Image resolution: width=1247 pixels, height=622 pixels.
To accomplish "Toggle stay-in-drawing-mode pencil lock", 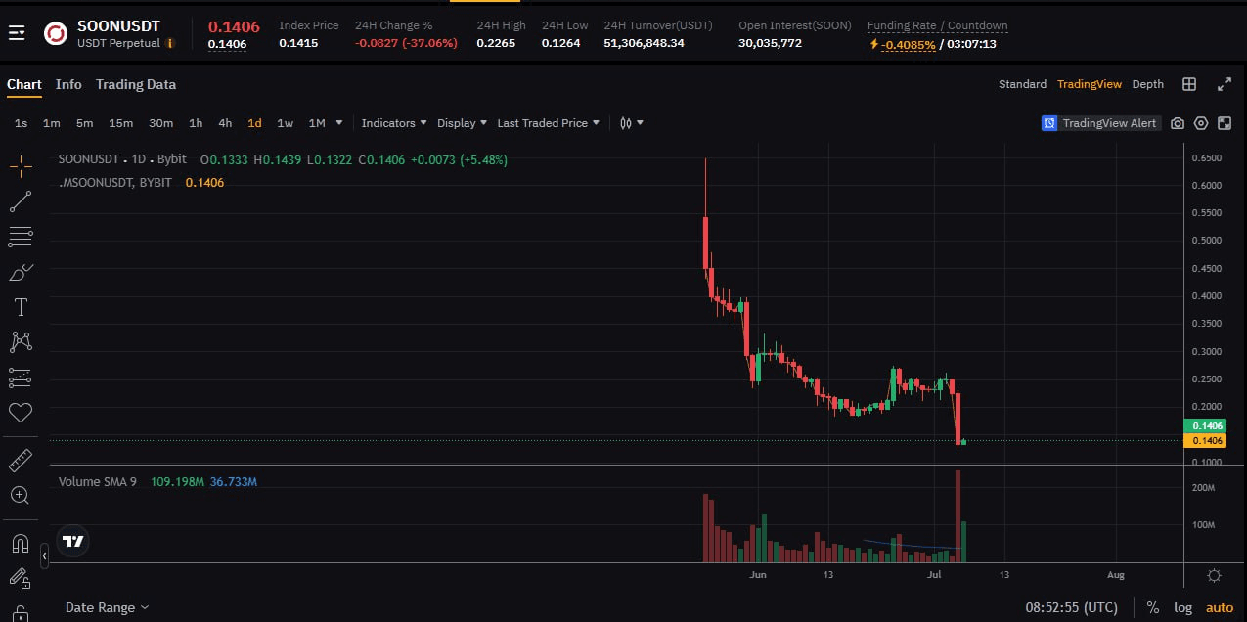I will [21, 578].
